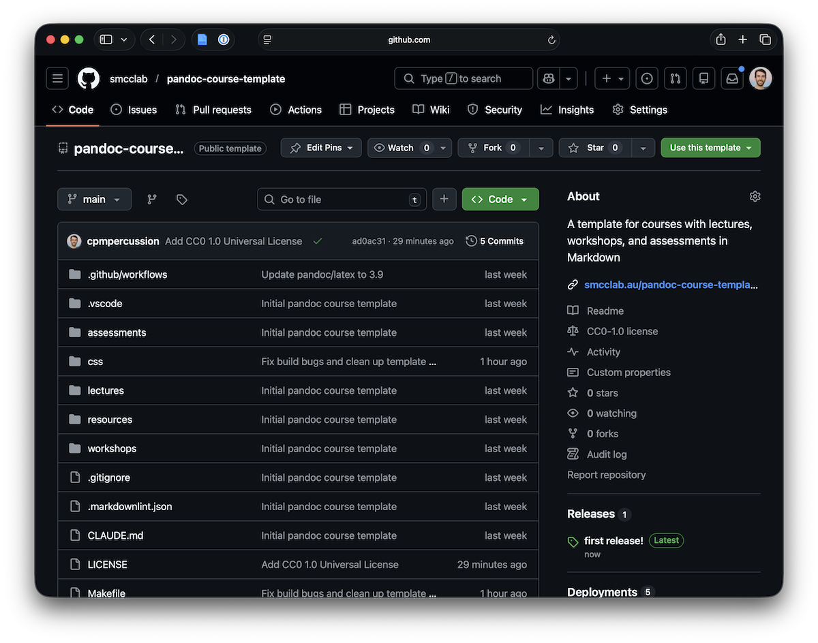Image resolution: width=818 pixels, height=643 pixels.
Task: Open the GitHub home via the Octocat logo
Action: pos(88,78)
